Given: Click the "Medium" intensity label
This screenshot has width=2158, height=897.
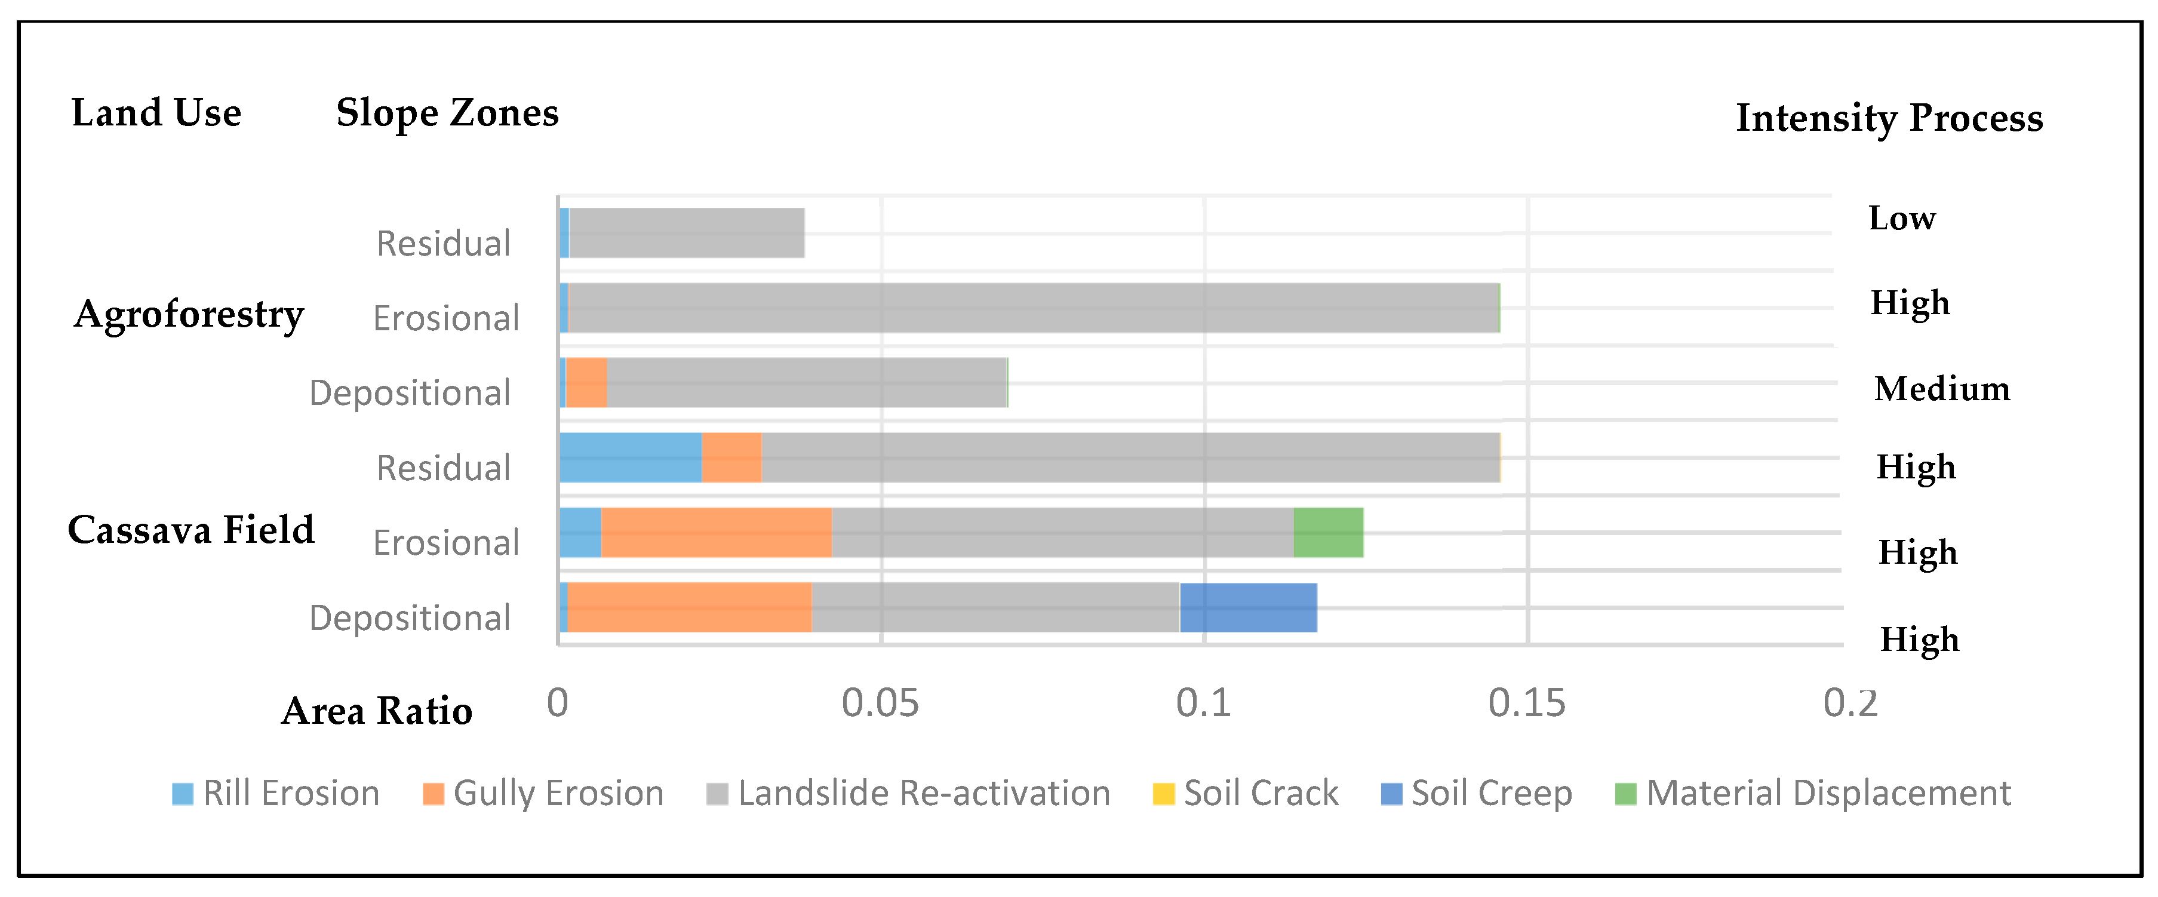Looking at the screenshot, I should 1942,389.
